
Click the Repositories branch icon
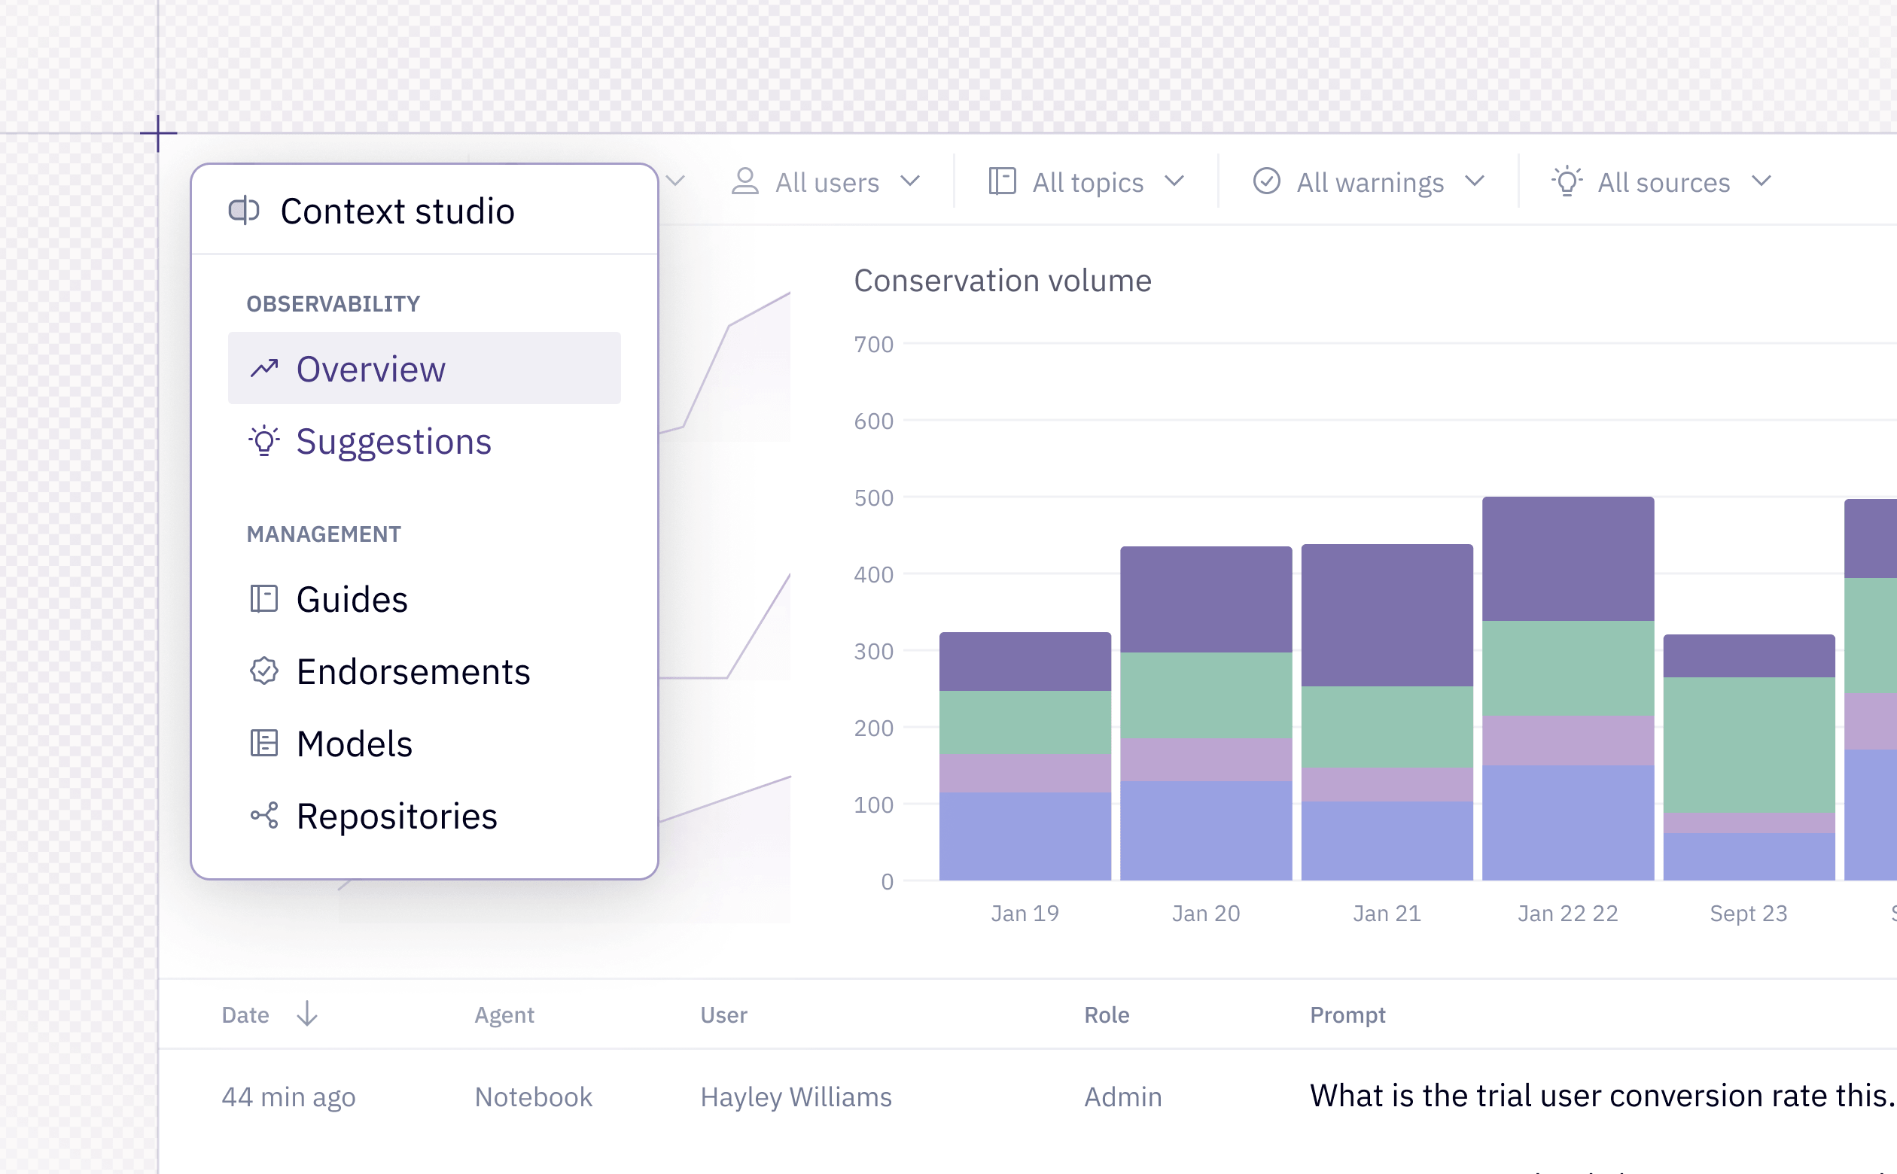pyautogui.click(x=264, y=815)
